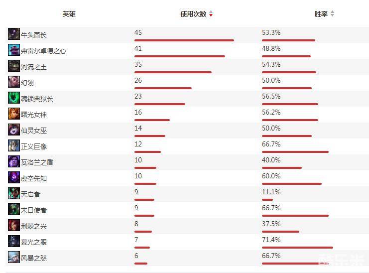Select the 河流之王 champion portrait
Viewport: 369px width, 273px height.
pos(14,66)
